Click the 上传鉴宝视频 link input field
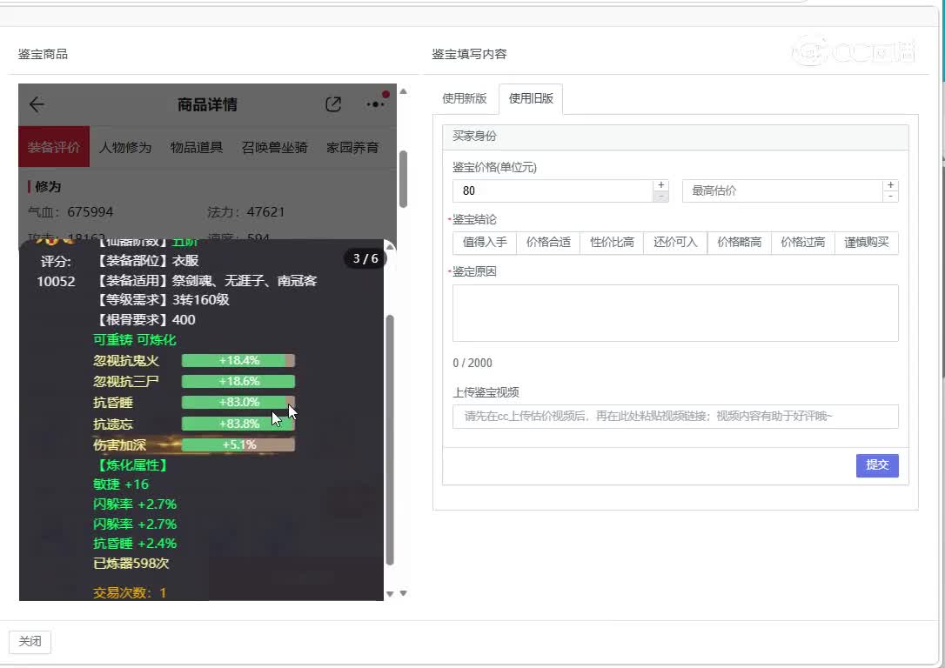945x668 pixels. pos(675,417)
